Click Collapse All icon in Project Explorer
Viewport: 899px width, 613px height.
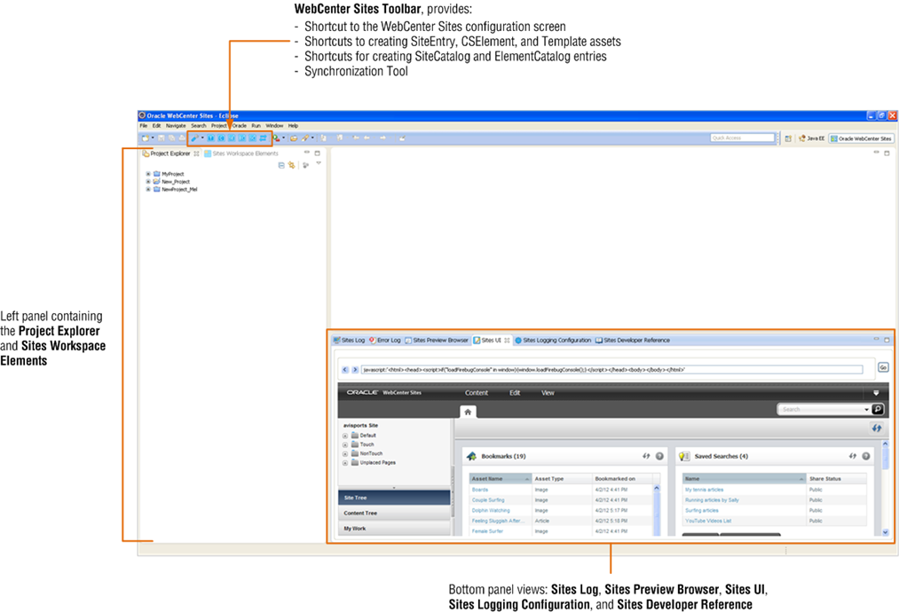point(281,165)
